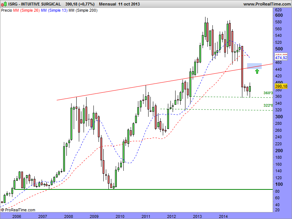Click the 2006 year label
This screenshot has width=292, height=219.
click(x=17, y=216)
